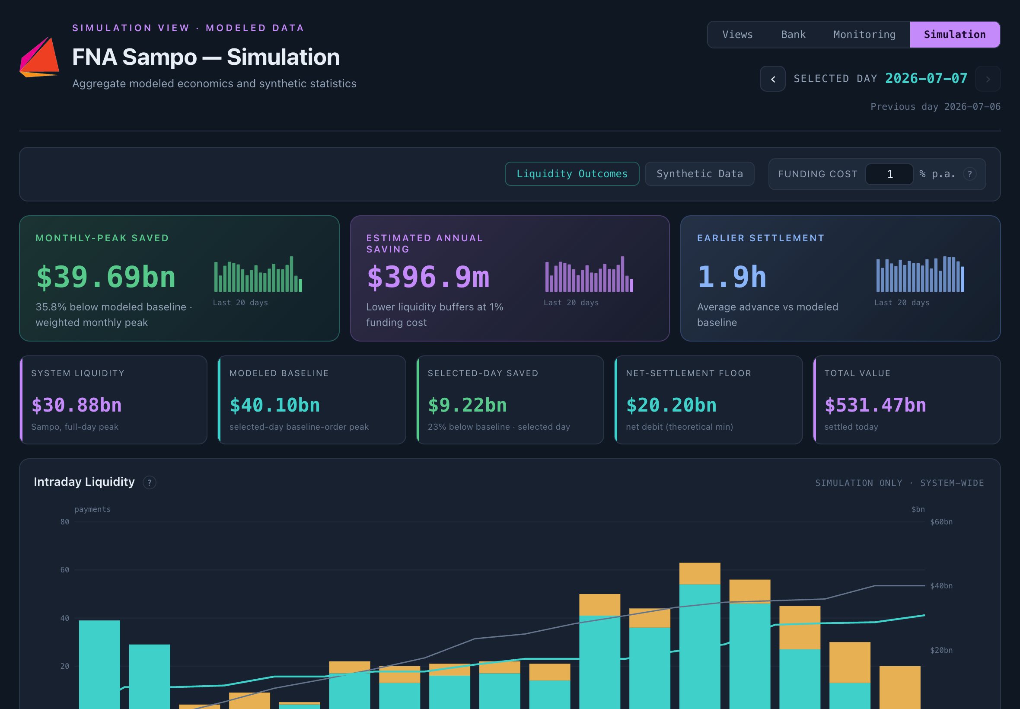
Task: Select the Simulation tab
Action: pyautogui.click(x=955, y=35)
